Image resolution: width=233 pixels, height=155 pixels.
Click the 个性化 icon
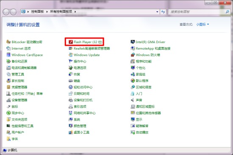[133, 68]
